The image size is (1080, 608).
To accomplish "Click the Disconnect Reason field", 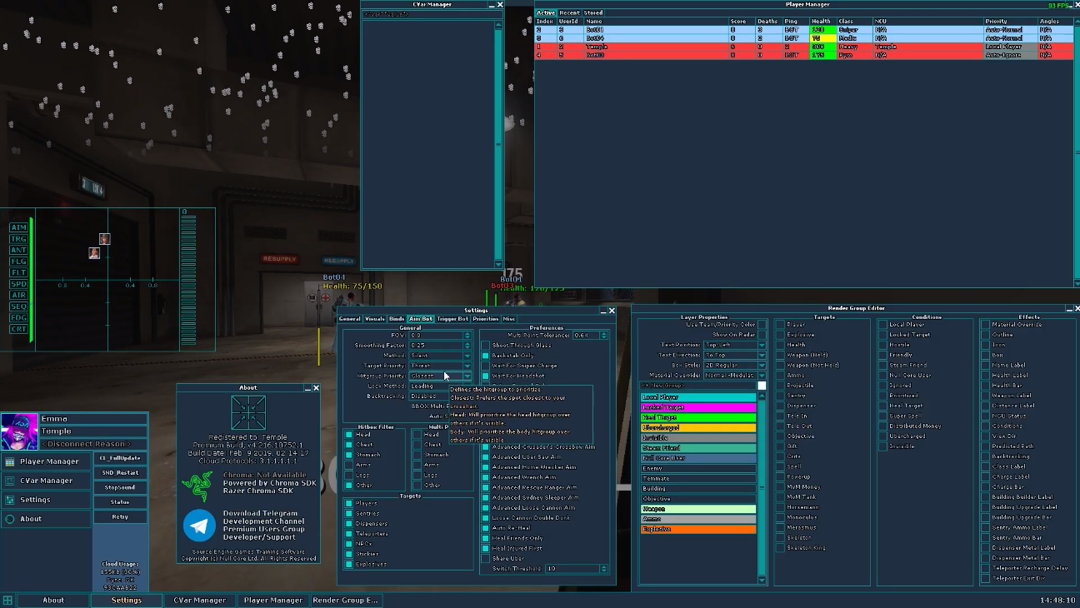I will [x=93, y=444].
